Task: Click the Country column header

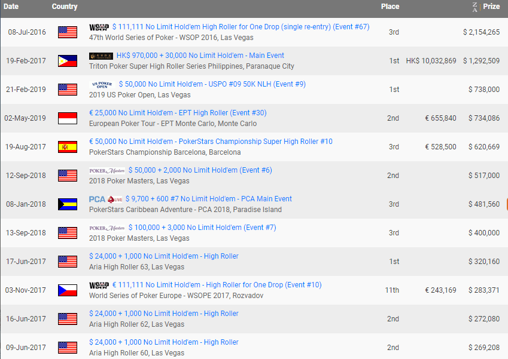Action: click(65, 7)
